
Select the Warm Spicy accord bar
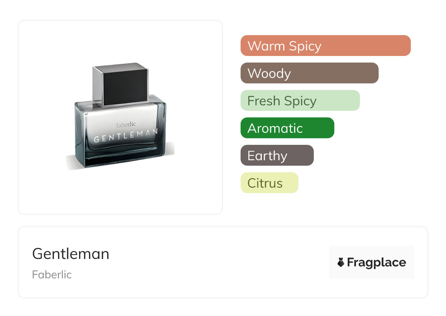click(325, 46)
